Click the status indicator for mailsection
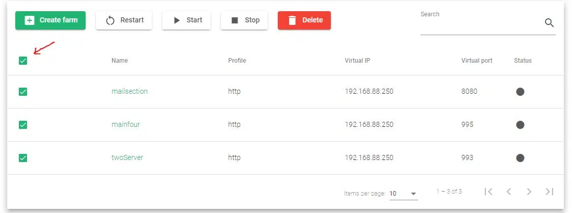The height and width of the screenshot is (213, 572). point(520,92)
